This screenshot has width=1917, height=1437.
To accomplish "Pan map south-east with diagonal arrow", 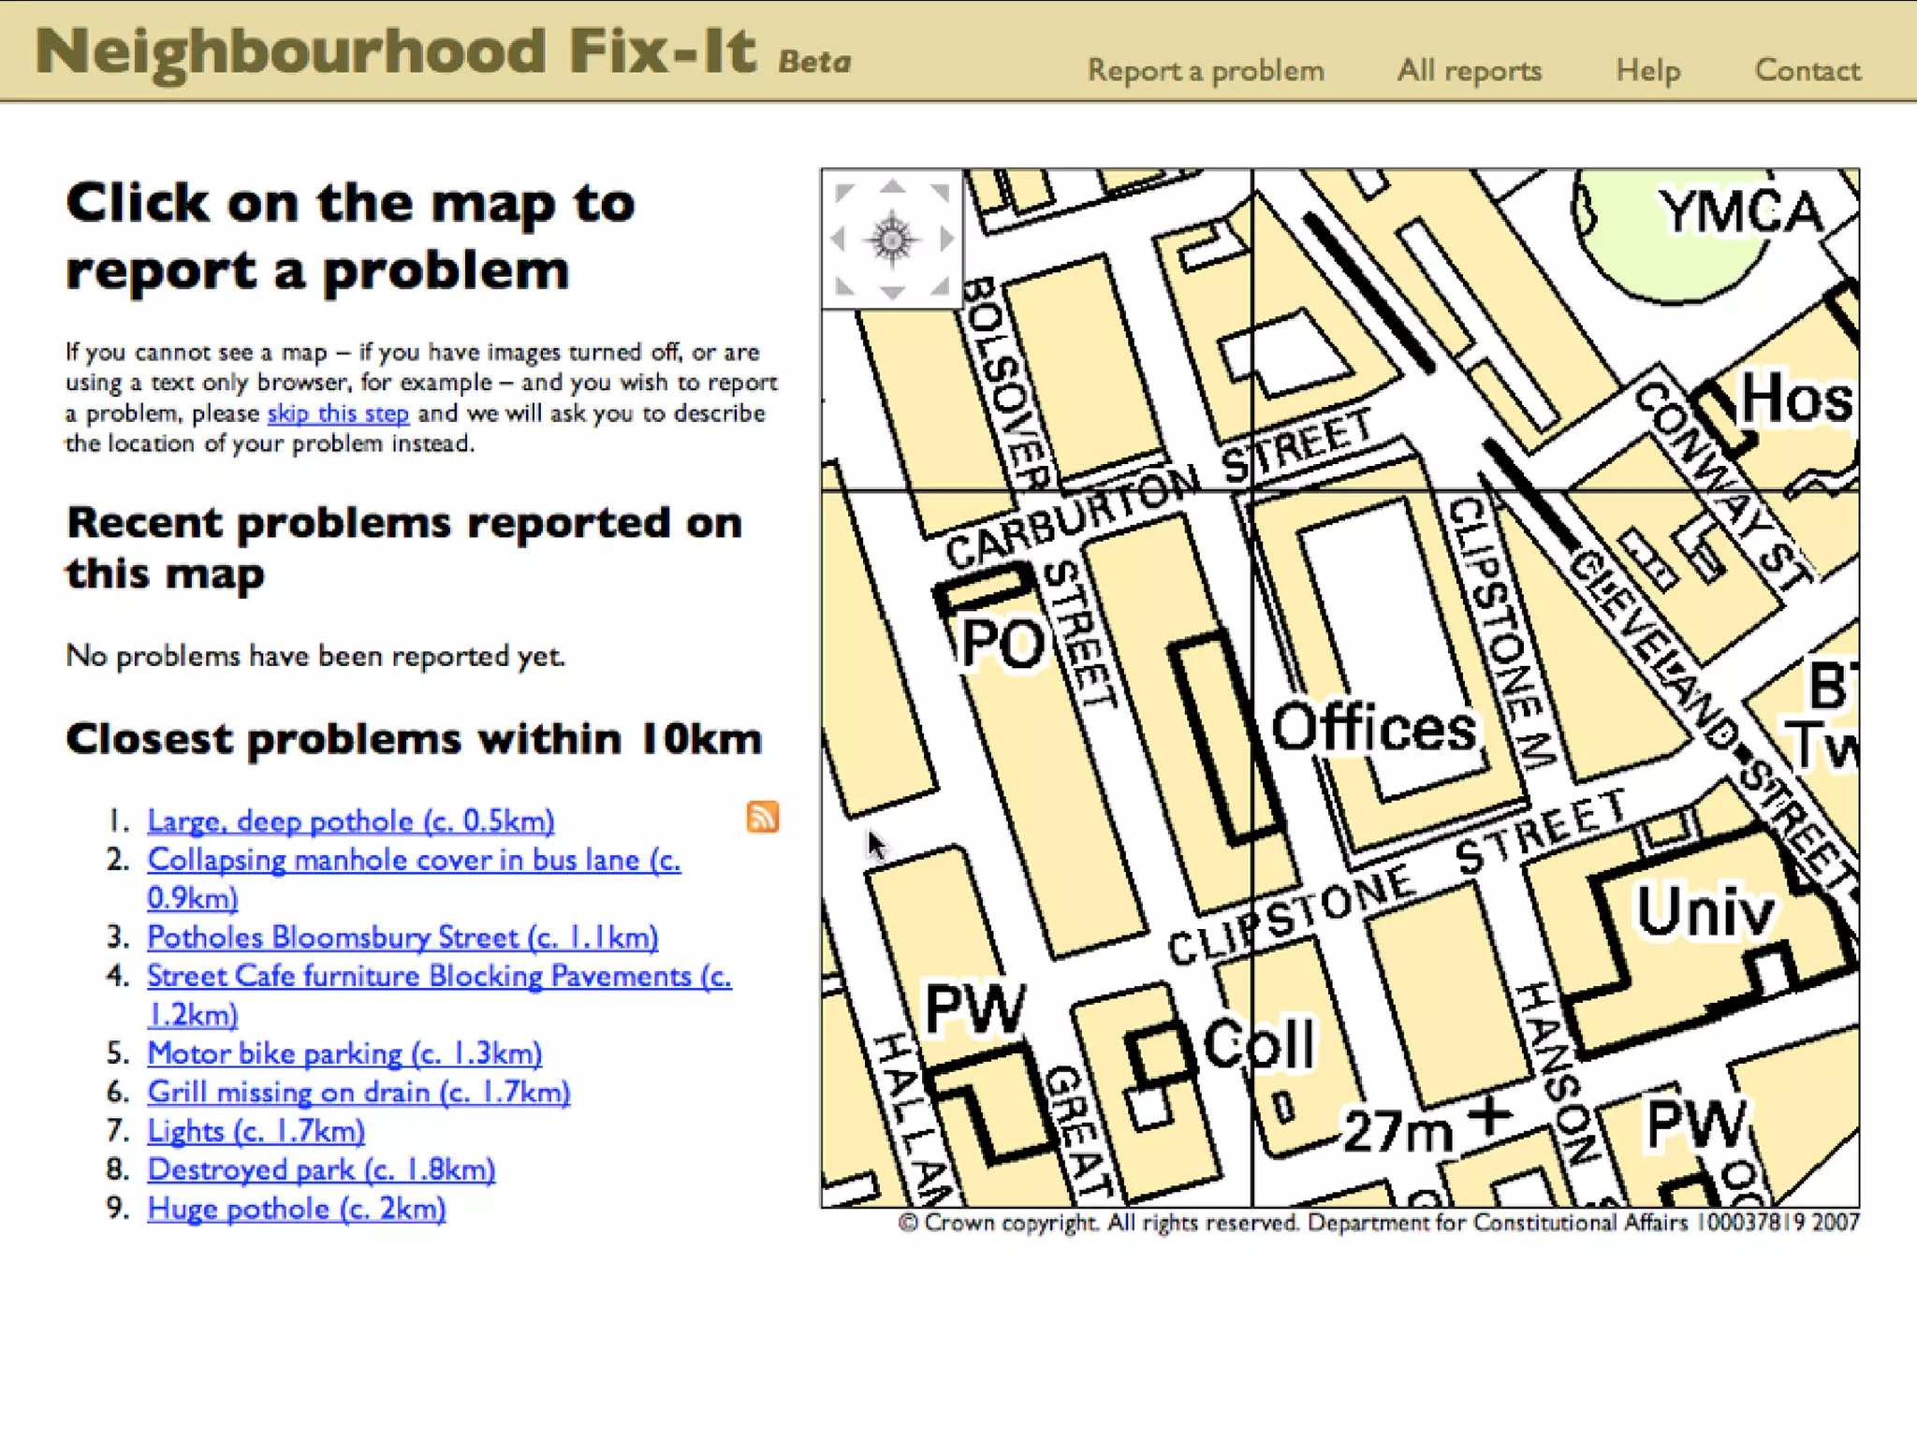I will tap(940, 285).
